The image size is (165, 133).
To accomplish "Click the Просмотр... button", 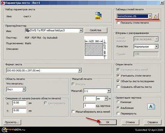I will click(12, 122).
